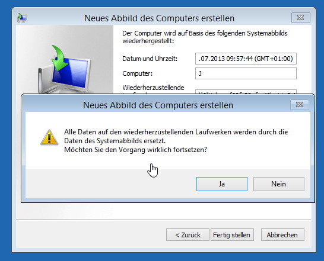
Task: Click the main wizard window title text
Action: (159, 18)
